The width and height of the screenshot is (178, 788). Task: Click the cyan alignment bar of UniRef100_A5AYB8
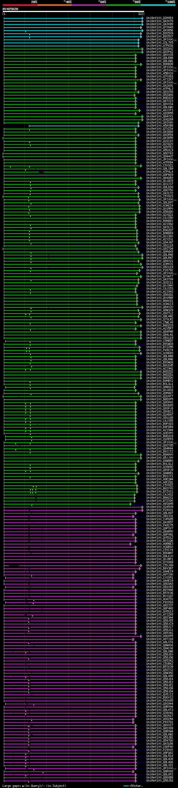point(84,126)
